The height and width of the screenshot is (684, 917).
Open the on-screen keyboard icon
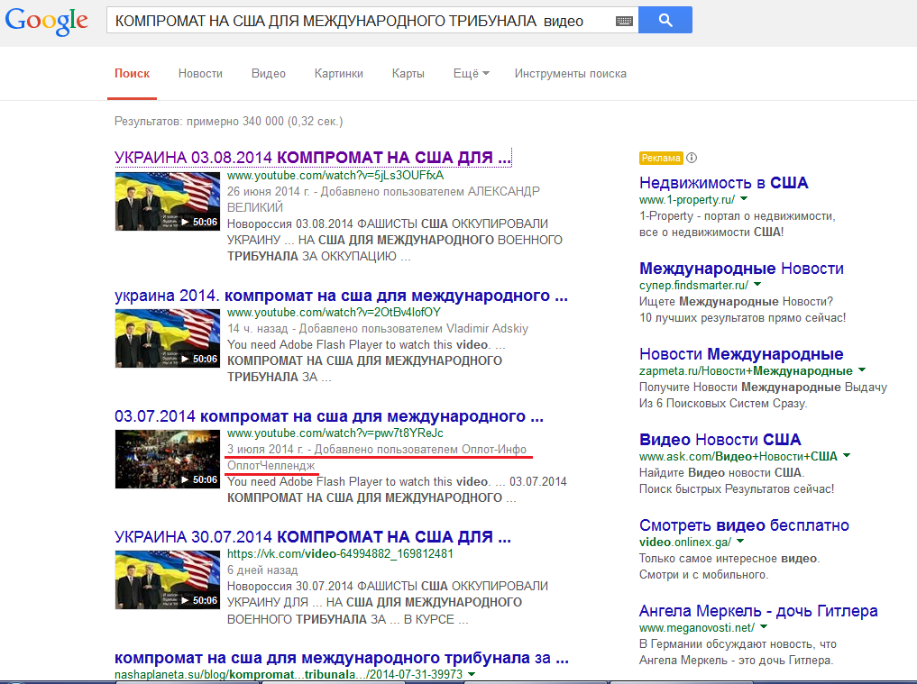tap(624, 21)
